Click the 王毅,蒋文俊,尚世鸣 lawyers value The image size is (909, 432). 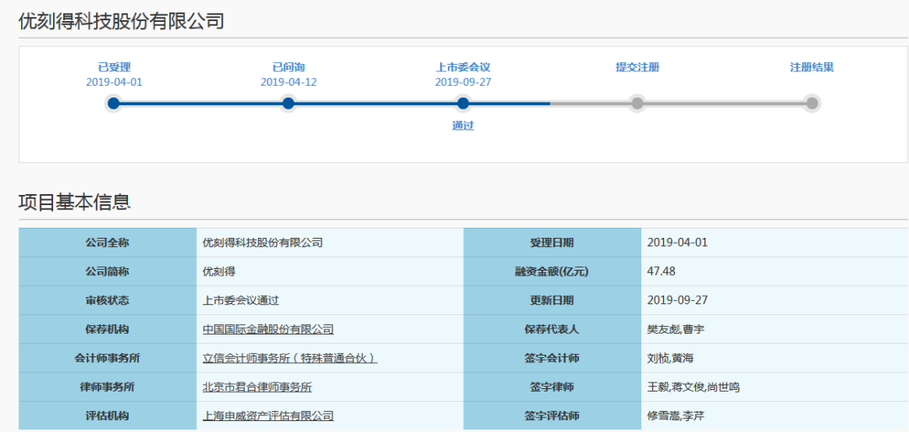(x=694, y=387)
